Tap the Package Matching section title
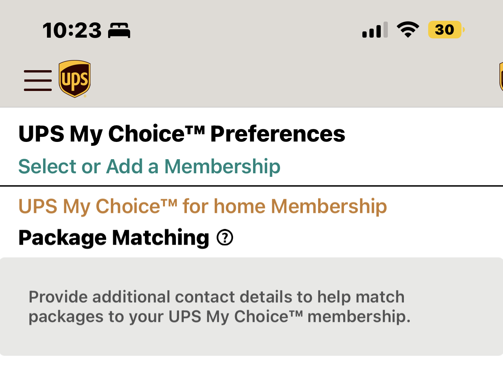 (x=114, y=238)
